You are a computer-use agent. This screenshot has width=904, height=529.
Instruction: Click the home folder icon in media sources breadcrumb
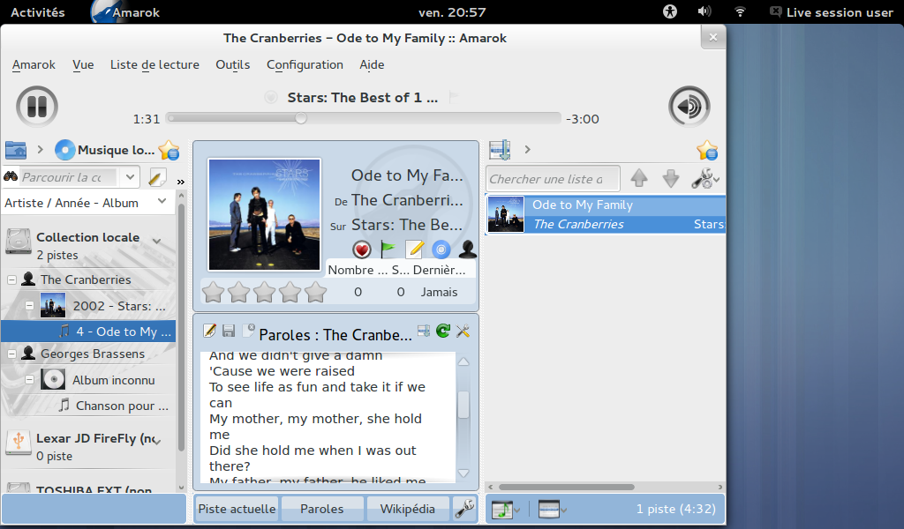coord(16,150)
